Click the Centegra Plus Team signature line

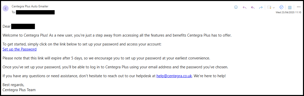tap(19, 90)
